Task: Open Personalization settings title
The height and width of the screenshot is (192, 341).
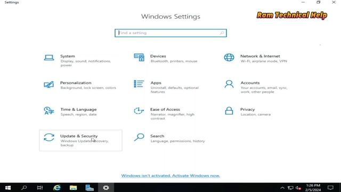Action: pos(76,83)
